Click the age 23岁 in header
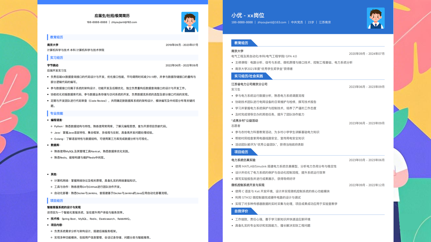The image size is (431, 242). (311, 22)
